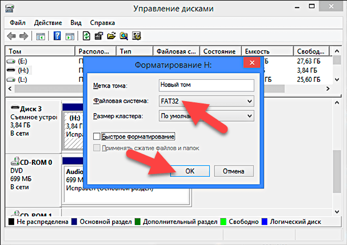Click the Open folder toolbar icon

pos(111,36)
